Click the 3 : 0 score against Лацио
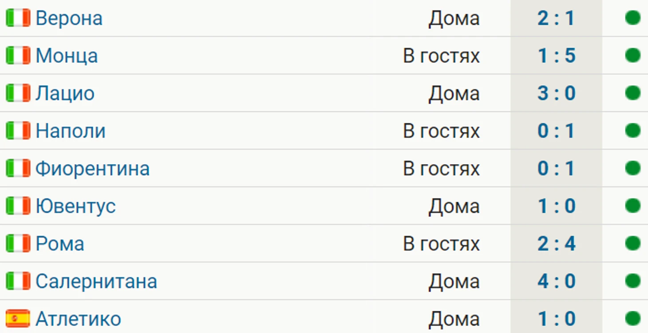 coord(556,93)
